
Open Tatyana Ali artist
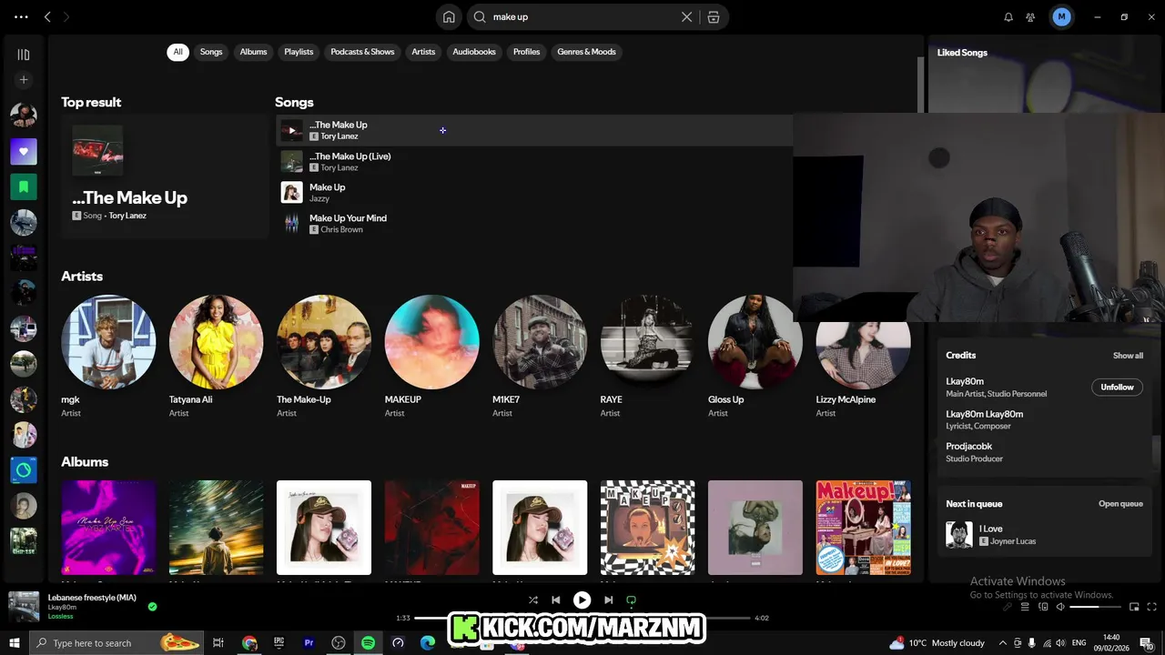(216, 356)
